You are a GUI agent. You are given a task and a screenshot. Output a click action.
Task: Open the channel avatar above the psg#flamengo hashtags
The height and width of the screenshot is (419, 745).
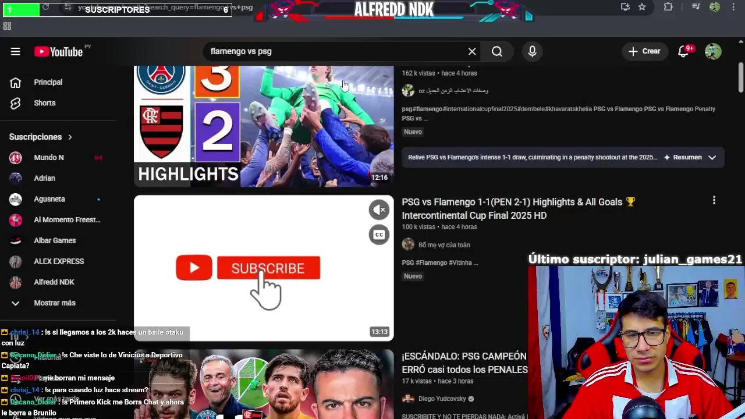click(408, 91)
